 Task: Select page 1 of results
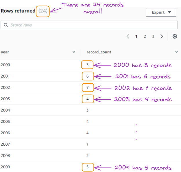tap(136, 36)
